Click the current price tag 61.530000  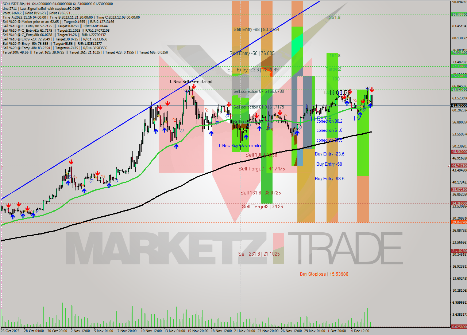[x=459, y=105]
